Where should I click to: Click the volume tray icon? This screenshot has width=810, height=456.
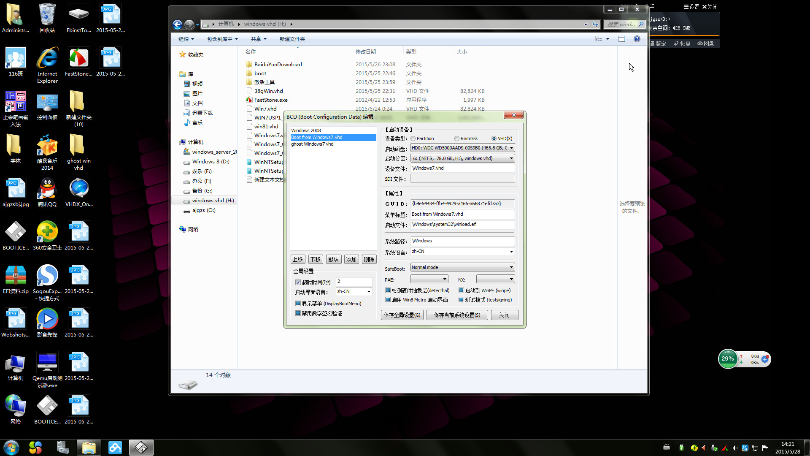click(735, 448)
